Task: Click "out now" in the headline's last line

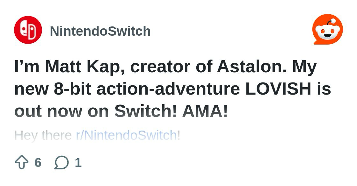Action: click(x=48, y=111)
